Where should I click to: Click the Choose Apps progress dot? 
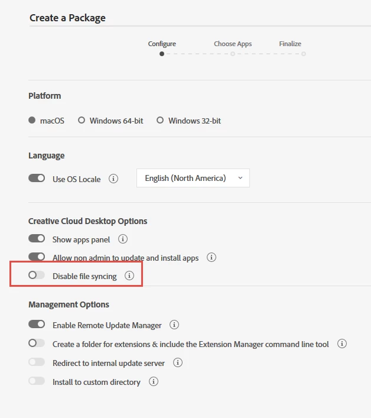point(233,54)
